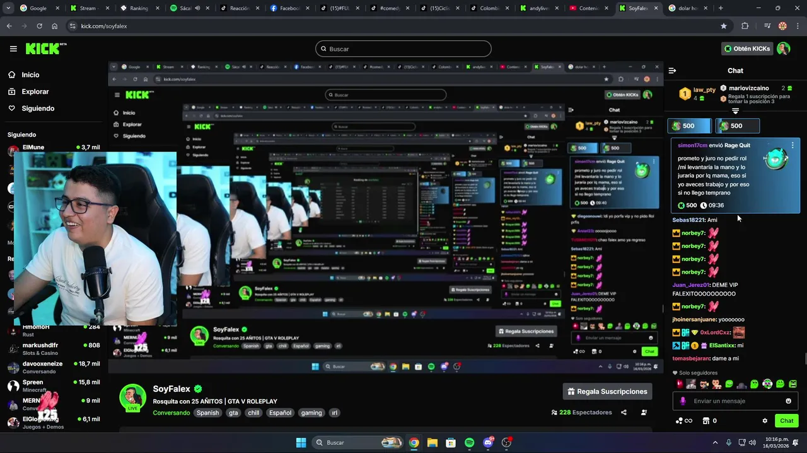Open the user profile avatar menu
The width and height of the screenshot is (807, 453).
coord(784,48)
